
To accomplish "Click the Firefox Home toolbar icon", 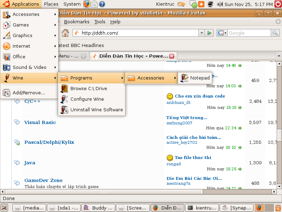I will click(x=65, y=33).
